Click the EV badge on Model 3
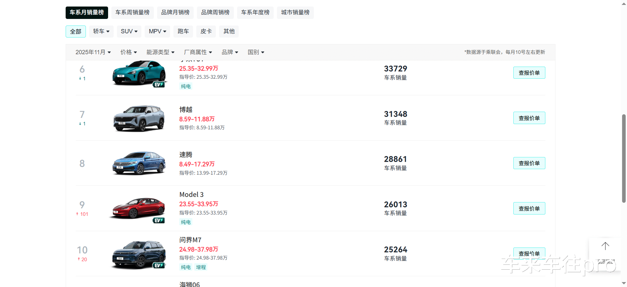The image size is (627, 287). pos(159,220)
